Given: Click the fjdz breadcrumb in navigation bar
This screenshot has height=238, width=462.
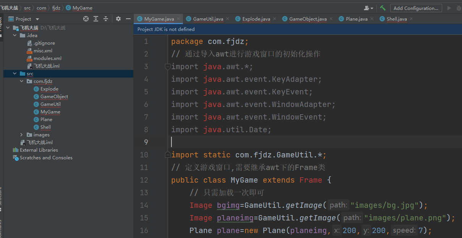Looking at the screenshot, I should tap(56, 8).
